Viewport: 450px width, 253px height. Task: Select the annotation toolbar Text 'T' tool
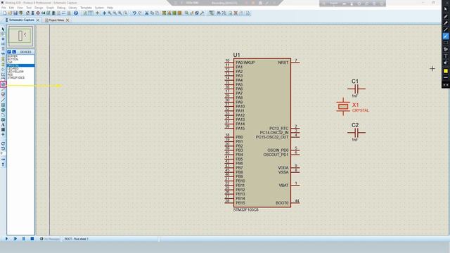point(445,56)
